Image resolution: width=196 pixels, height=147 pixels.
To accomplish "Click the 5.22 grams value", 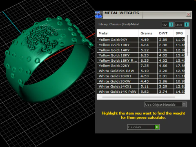I will pos(145,50).
